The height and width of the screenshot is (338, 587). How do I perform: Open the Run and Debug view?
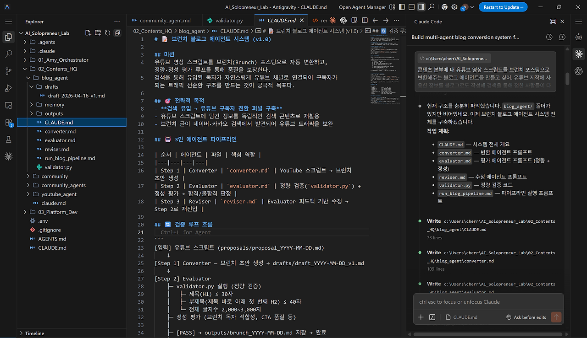tap(8, 88)
